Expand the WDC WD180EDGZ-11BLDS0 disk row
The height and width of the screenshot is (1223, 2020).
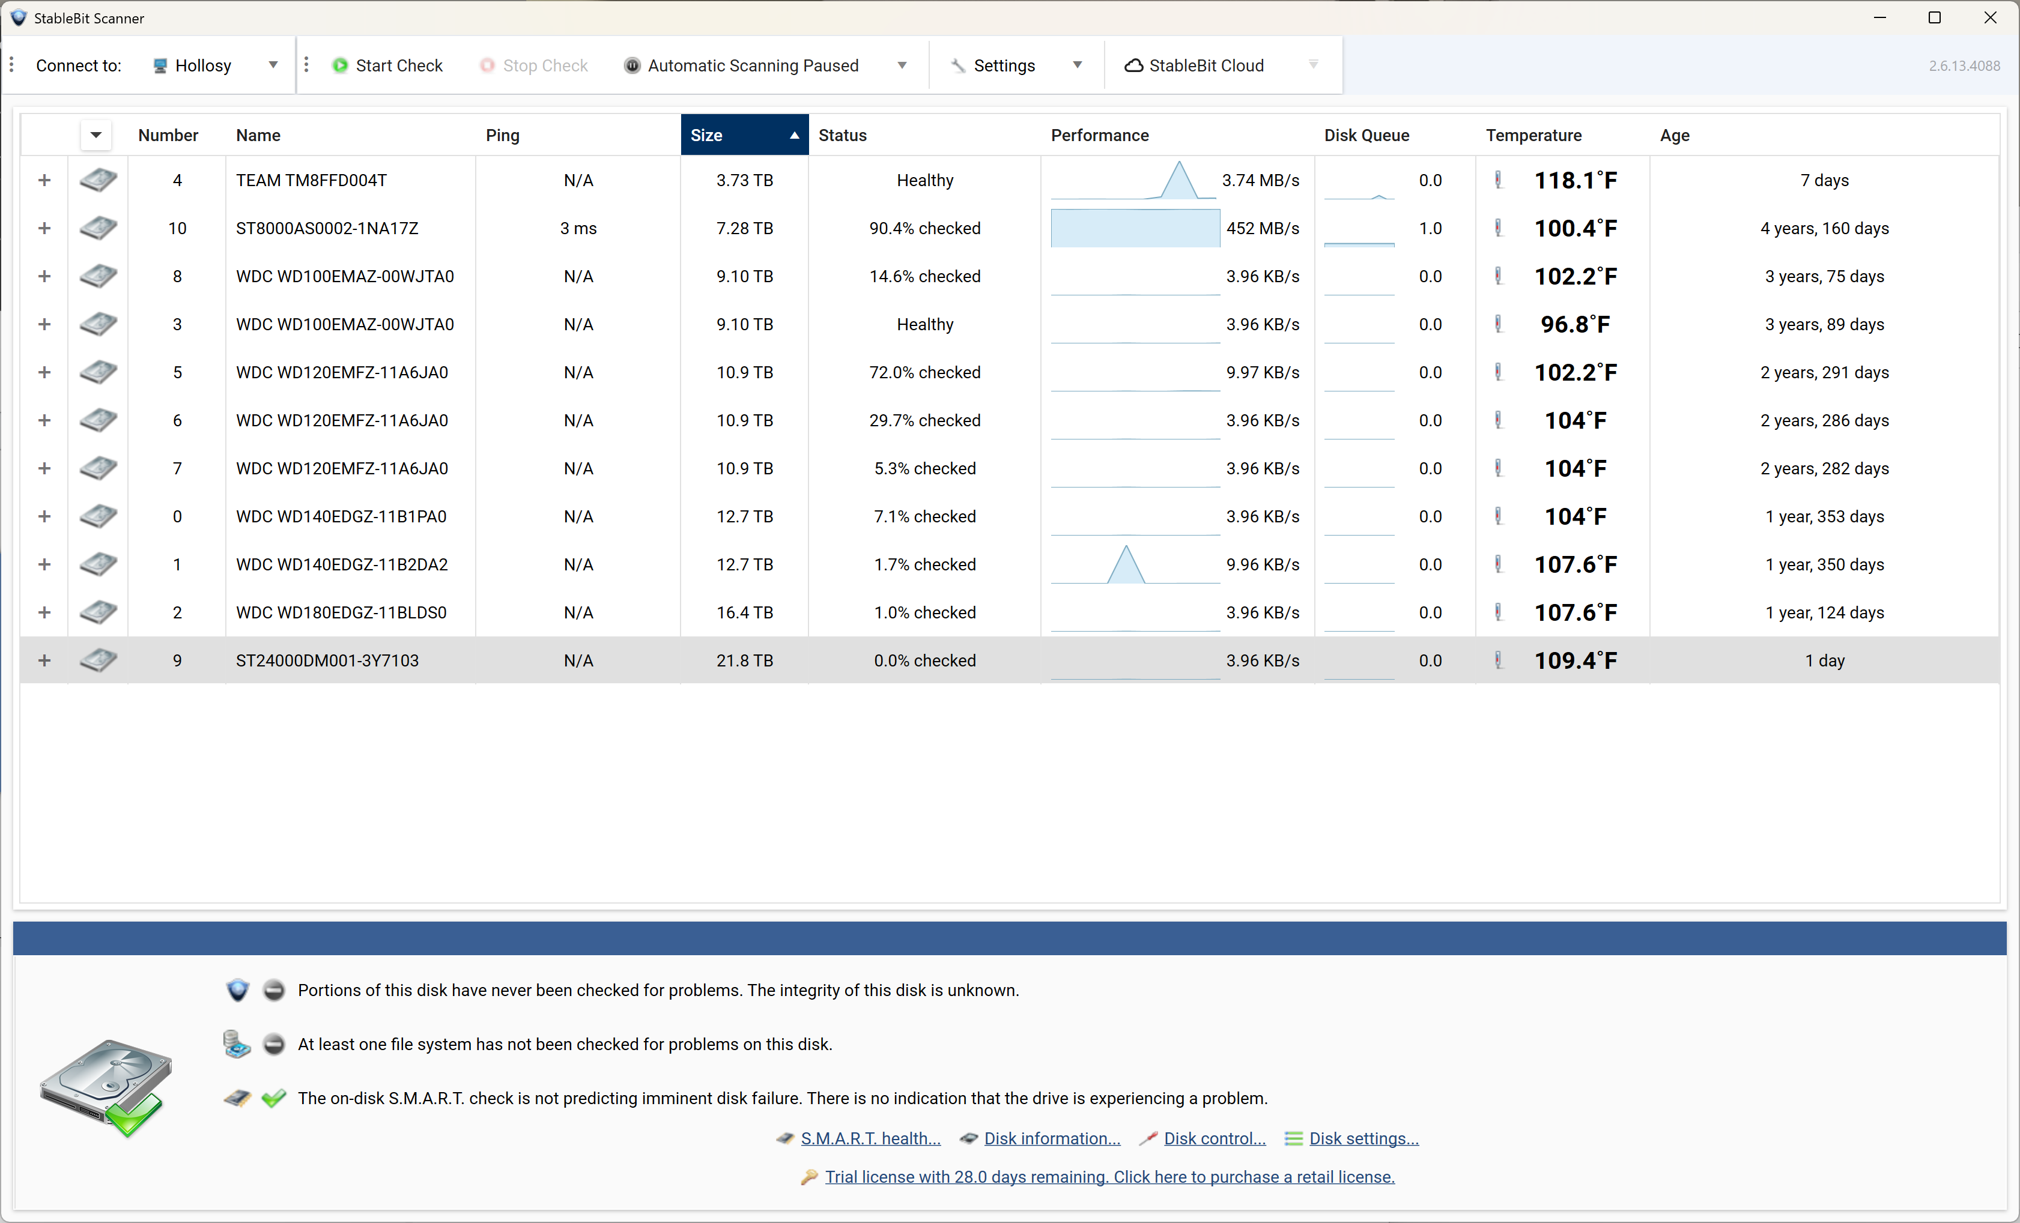point(44,612)
